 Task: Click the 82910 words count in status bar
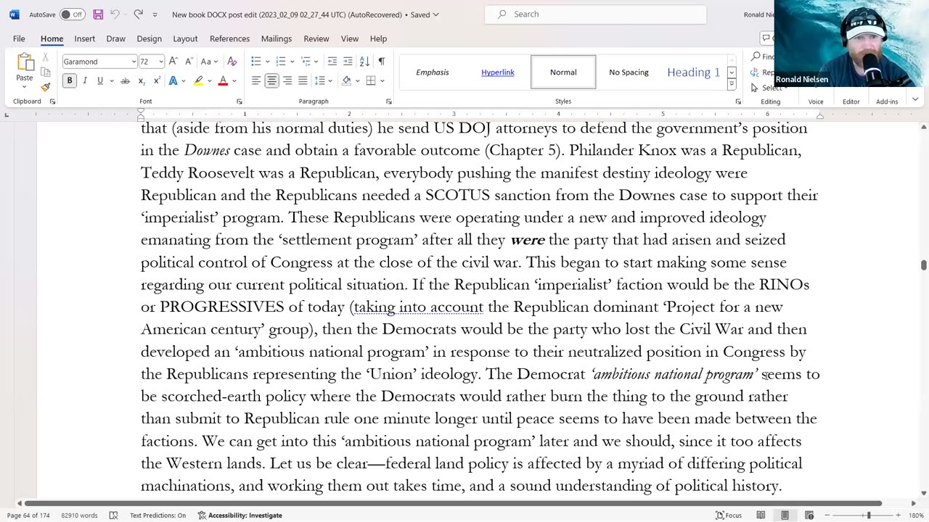point(79,515)
